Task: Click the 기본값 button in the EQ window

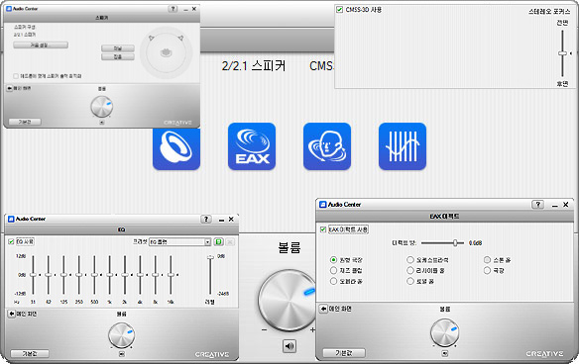Action: (x=30, y=354)
